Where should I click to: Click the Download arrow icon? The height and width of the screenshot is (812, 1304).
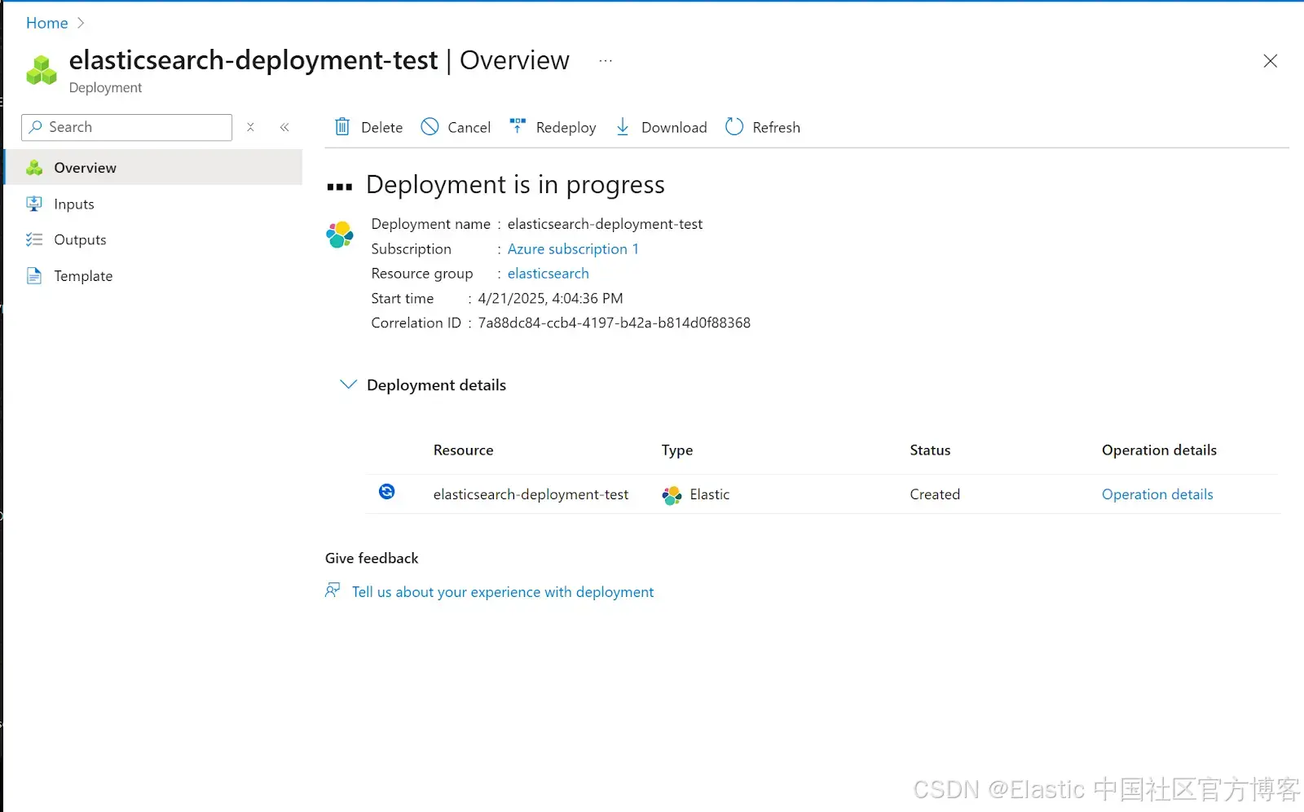(x=623, y=127)
